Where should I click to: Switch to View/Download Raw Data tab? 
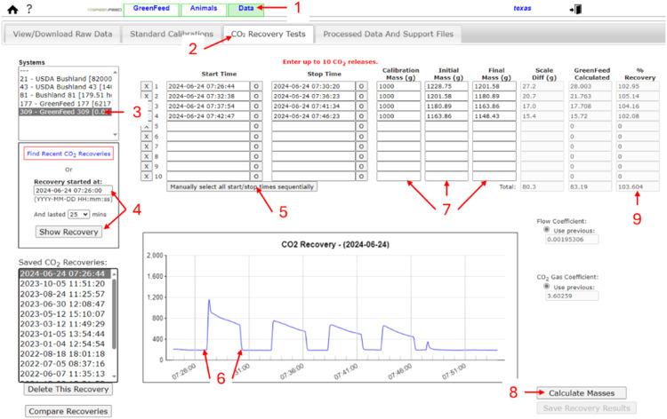coord(62,34)
